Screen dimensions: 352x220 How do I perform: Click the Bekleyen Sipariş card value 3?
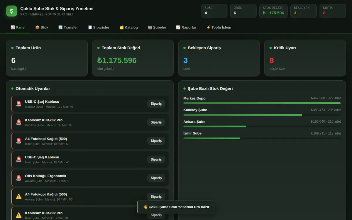pyautogui.click(x=185, y=60)
